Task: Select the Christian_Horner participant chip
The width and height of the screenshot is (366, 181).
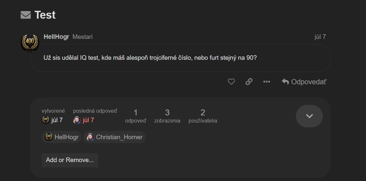Action: (x=115, y=137)
